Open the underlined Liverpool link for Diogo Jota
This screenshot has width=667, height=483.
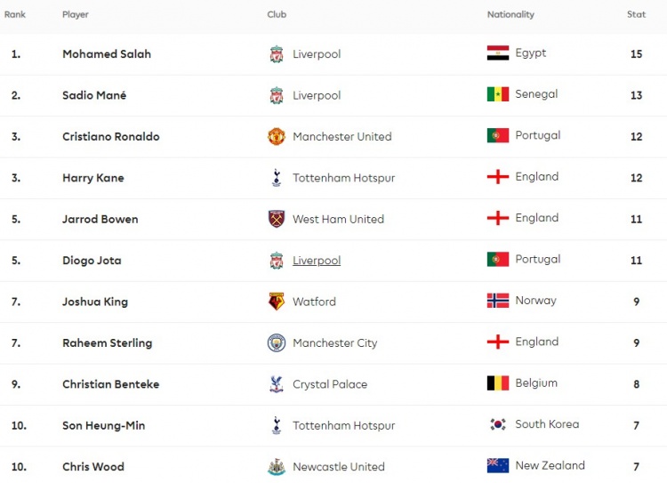tap(317, 261)
